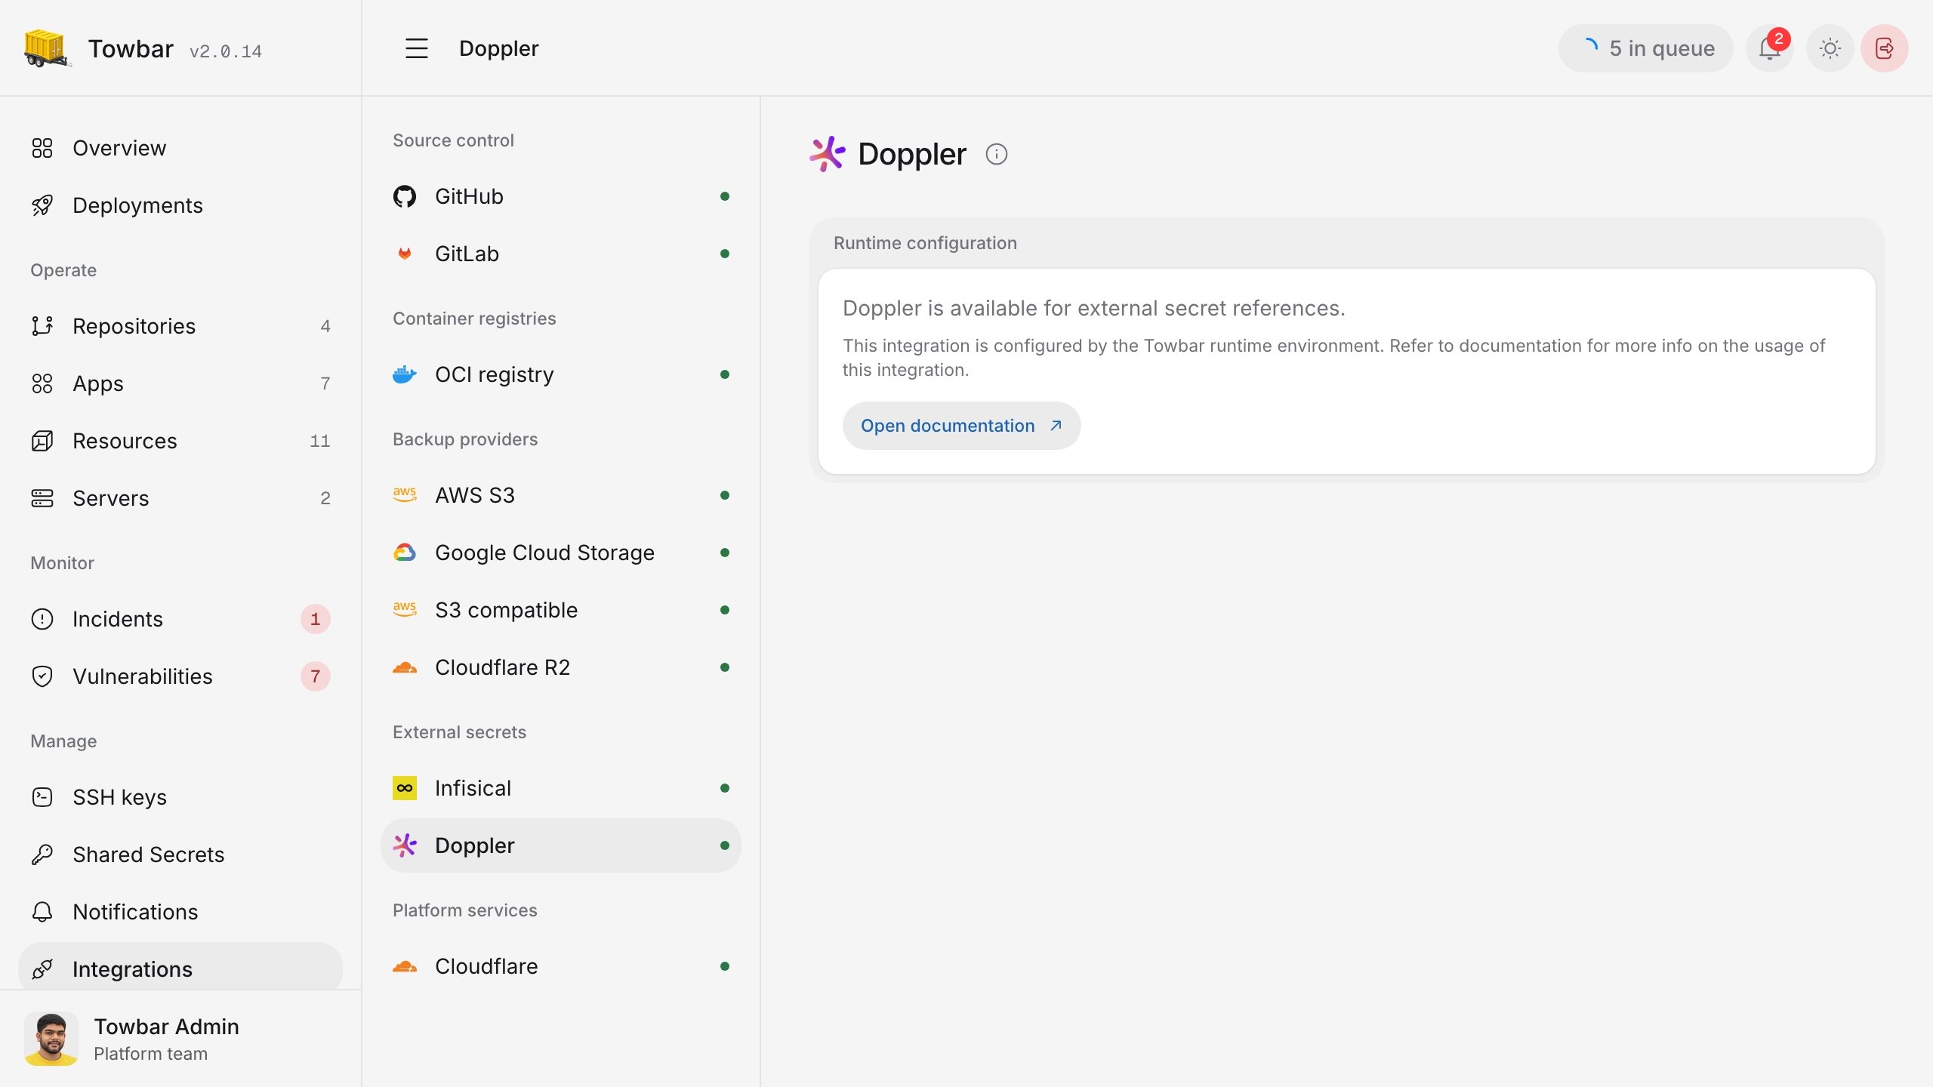The width and height of the screenshot is (1933, 1087).
Task: Click the red logout icon
Action: coord(1885,48)
